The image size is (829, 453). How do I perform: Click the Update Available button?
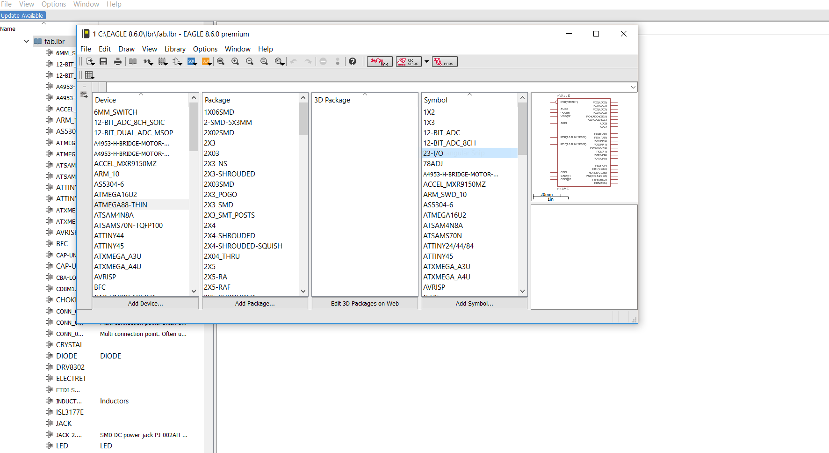(22, 15)
